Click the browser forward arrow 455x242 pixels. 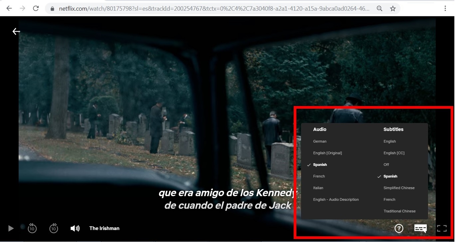click(x=22, y=9)
